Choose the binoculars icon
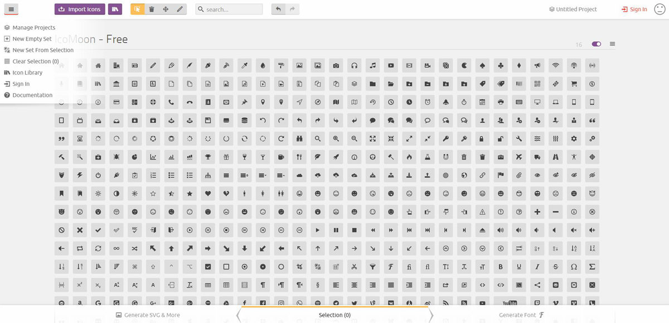Image resolution: width=669 pixels, height=323 pixels. tap(299, 138)
